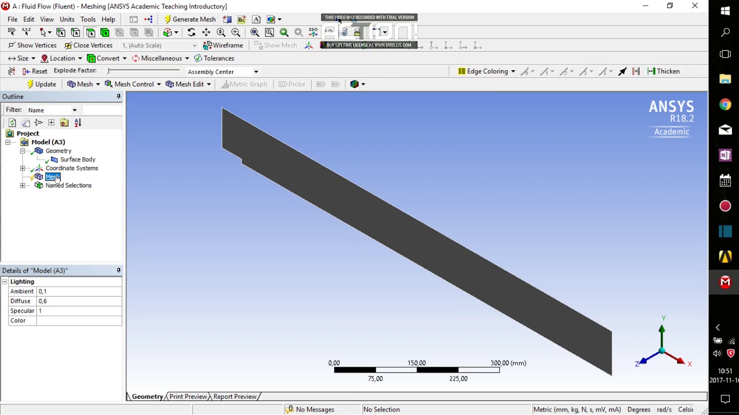The height and width of the screenshot is (415, 739).
Task: Enable Edge selection filter
Action: click(76, 32)
